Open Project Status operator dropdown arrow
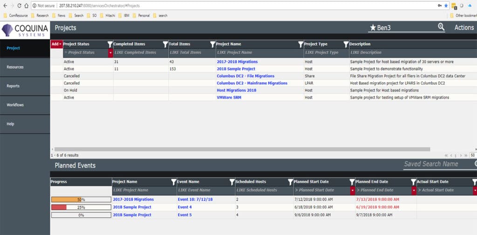Viewport: 477px width, 235px height. point(110,53)
